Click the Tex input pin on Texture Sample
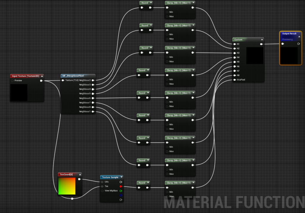Viewport: 305px width, 213px height. pos(102,186)
